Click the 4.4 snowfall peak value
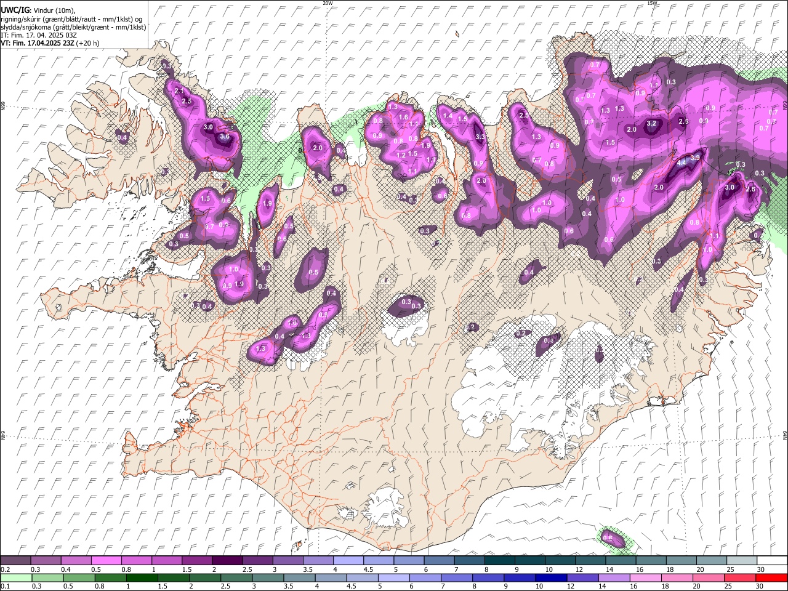The width and height of the screenshot is (788, 591). [x=681, y=163]
